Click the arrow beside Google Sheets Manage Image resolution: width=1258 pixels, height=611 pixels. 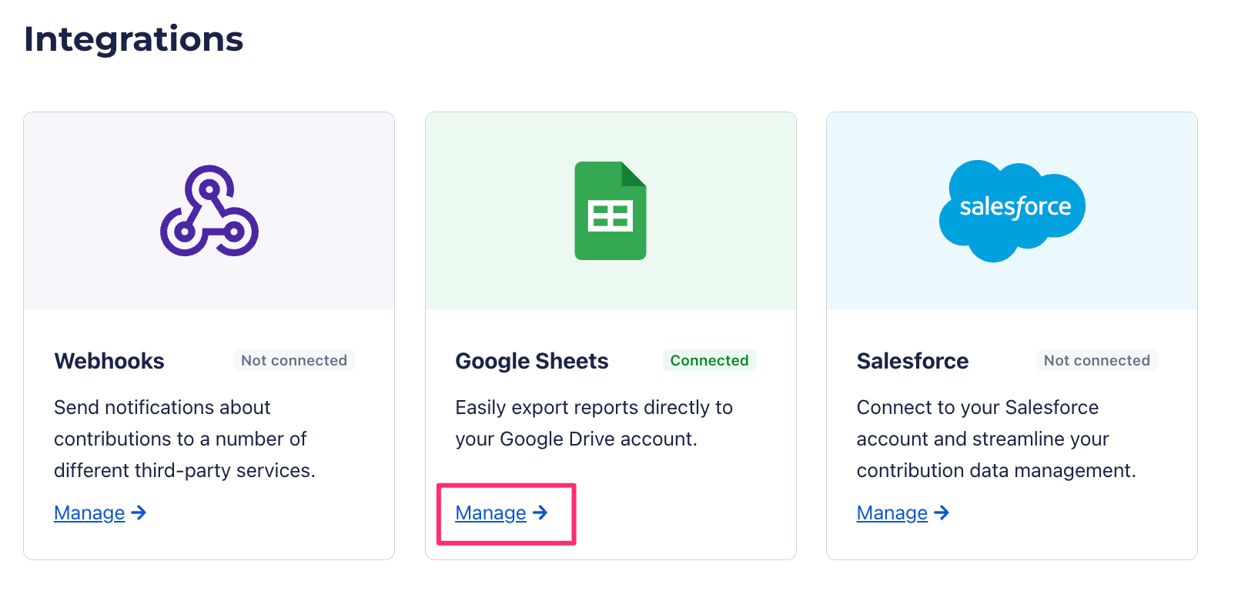click(540, 513)
